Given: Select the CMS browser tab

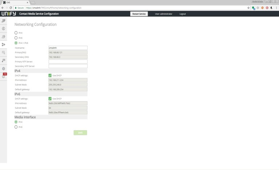Looking at the screenshot, I should coord(15,3).
